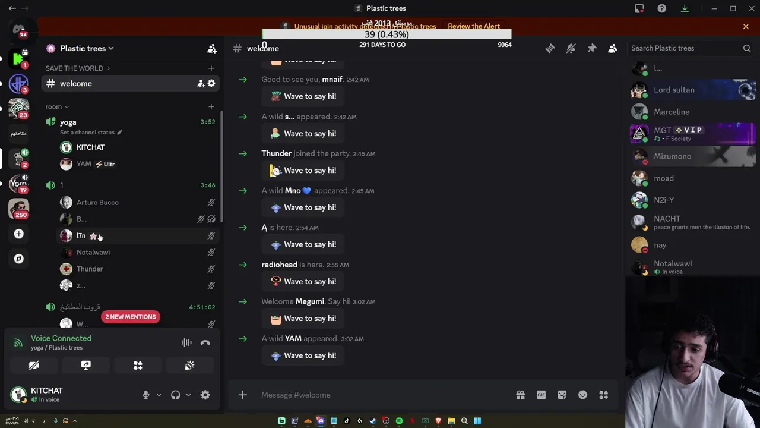This screenshot has height=428, width=760.
Task: Share your screen button
Action: 85,366
